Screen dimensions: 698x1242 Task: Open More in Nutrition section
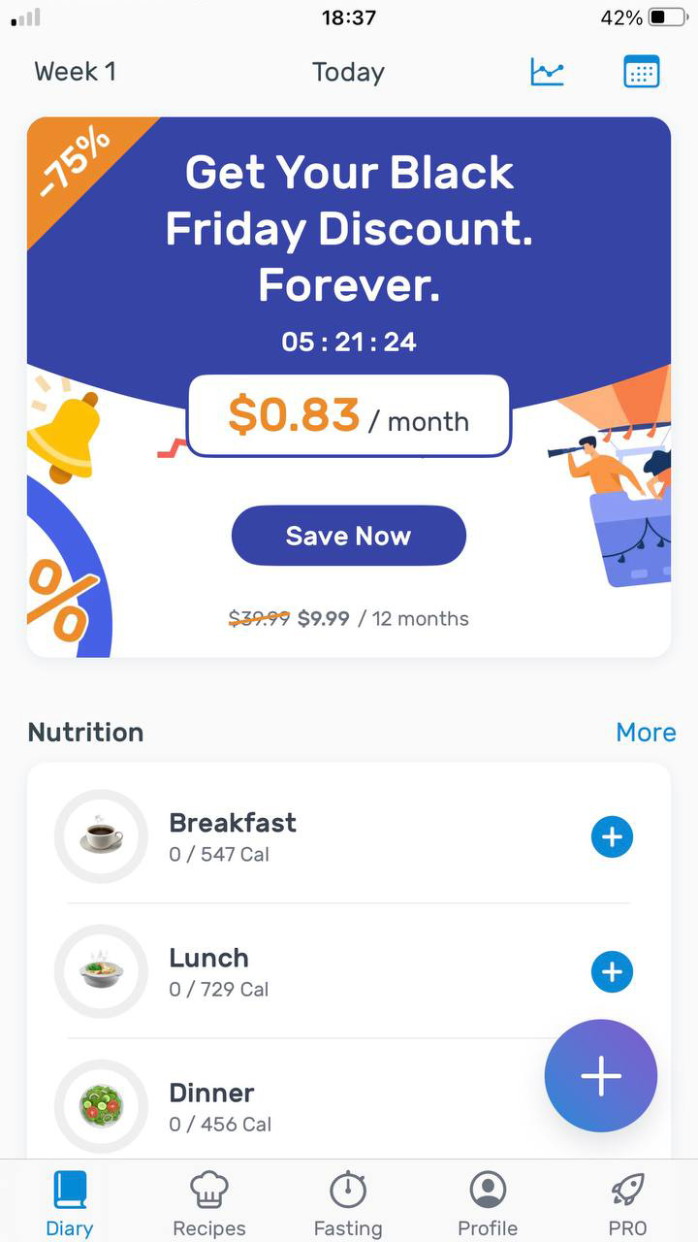pyautogui.click(x=646, y=732)
